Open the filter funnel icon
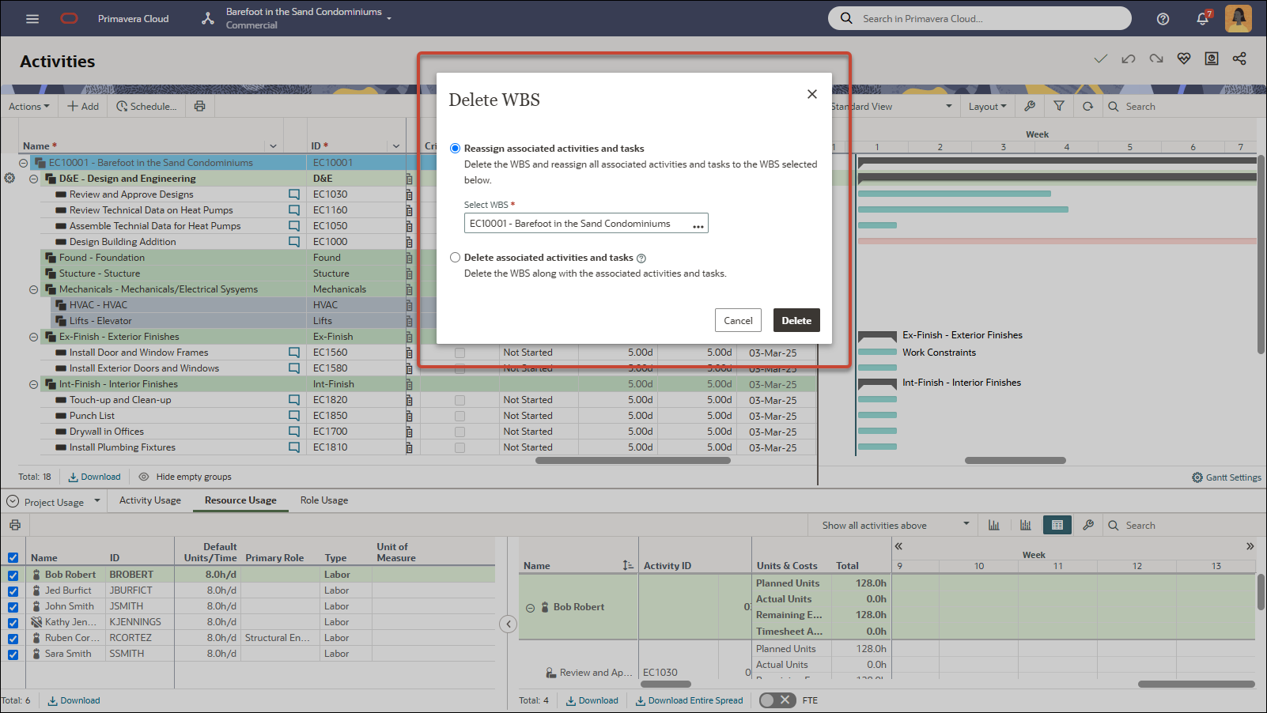The height and width of the screenshot is (713, 1267). pos(1059,106)
